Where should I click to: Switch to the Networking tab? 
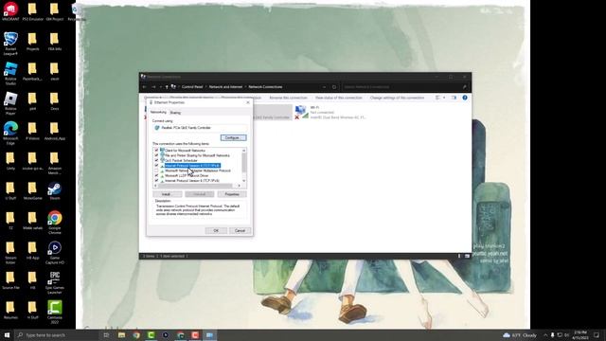click(x=158, y=112)
